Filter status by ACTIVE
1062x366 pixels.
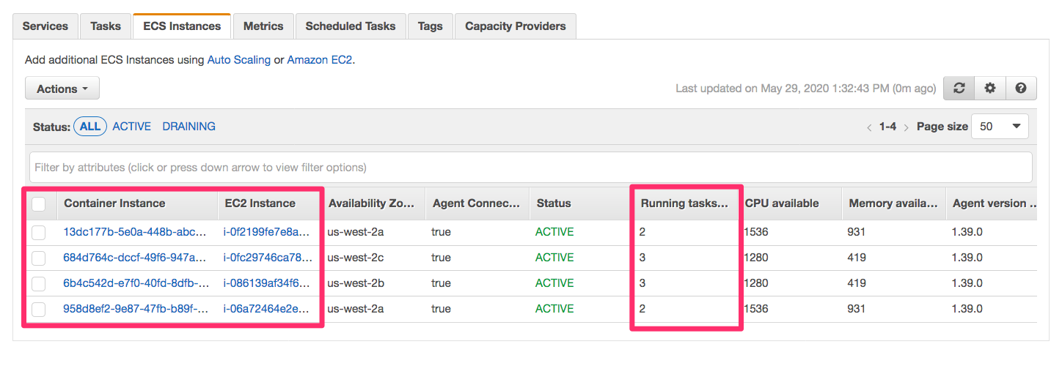[131, 127]
